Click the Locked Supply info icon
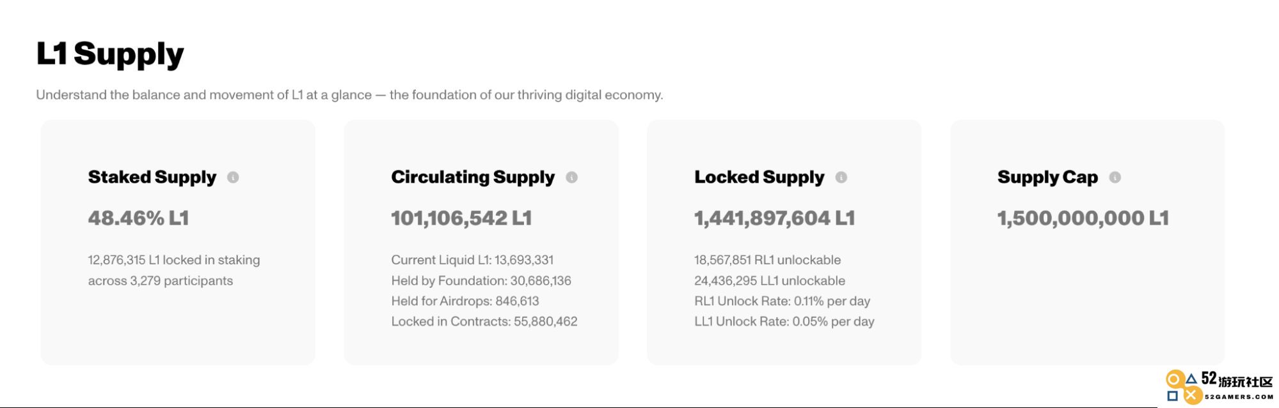Viewport: 1279px width, 408px height. pyautogui.click(x=841, y=178)
